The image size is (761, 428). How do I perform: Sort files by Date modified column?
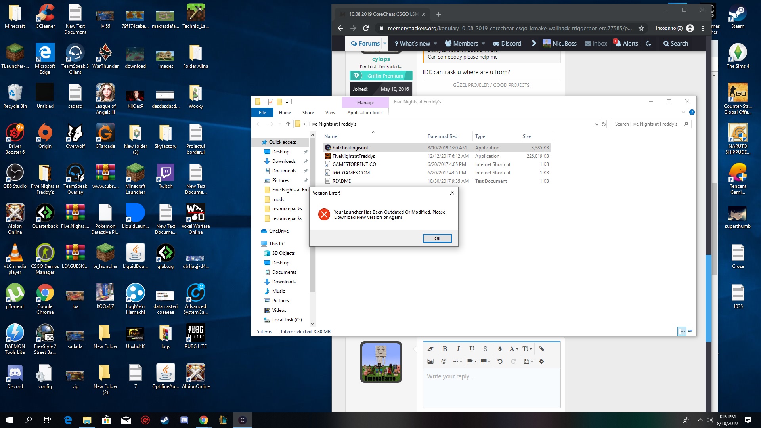(x=449, y=136)
